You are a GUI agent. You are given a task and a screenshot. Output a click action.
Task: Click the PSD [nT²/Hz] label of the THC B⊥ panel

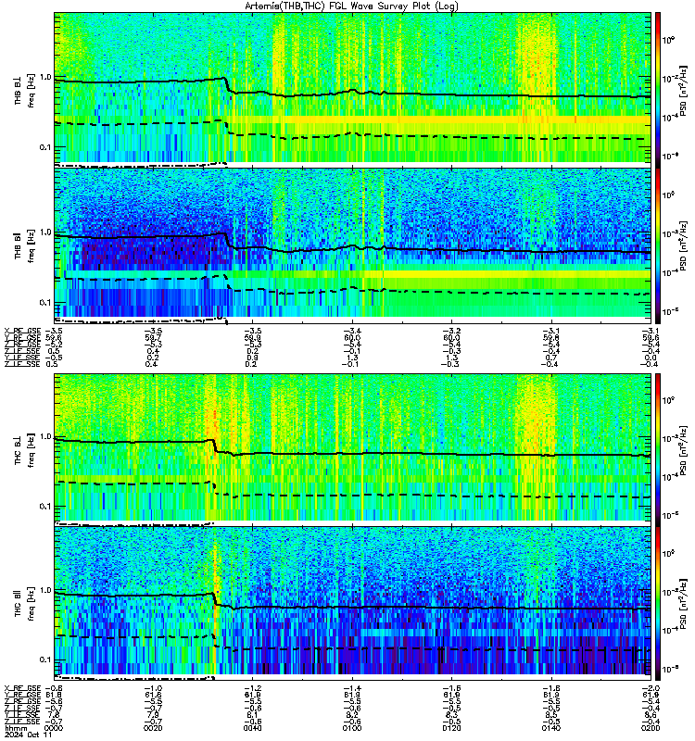(x=684, y=450)
